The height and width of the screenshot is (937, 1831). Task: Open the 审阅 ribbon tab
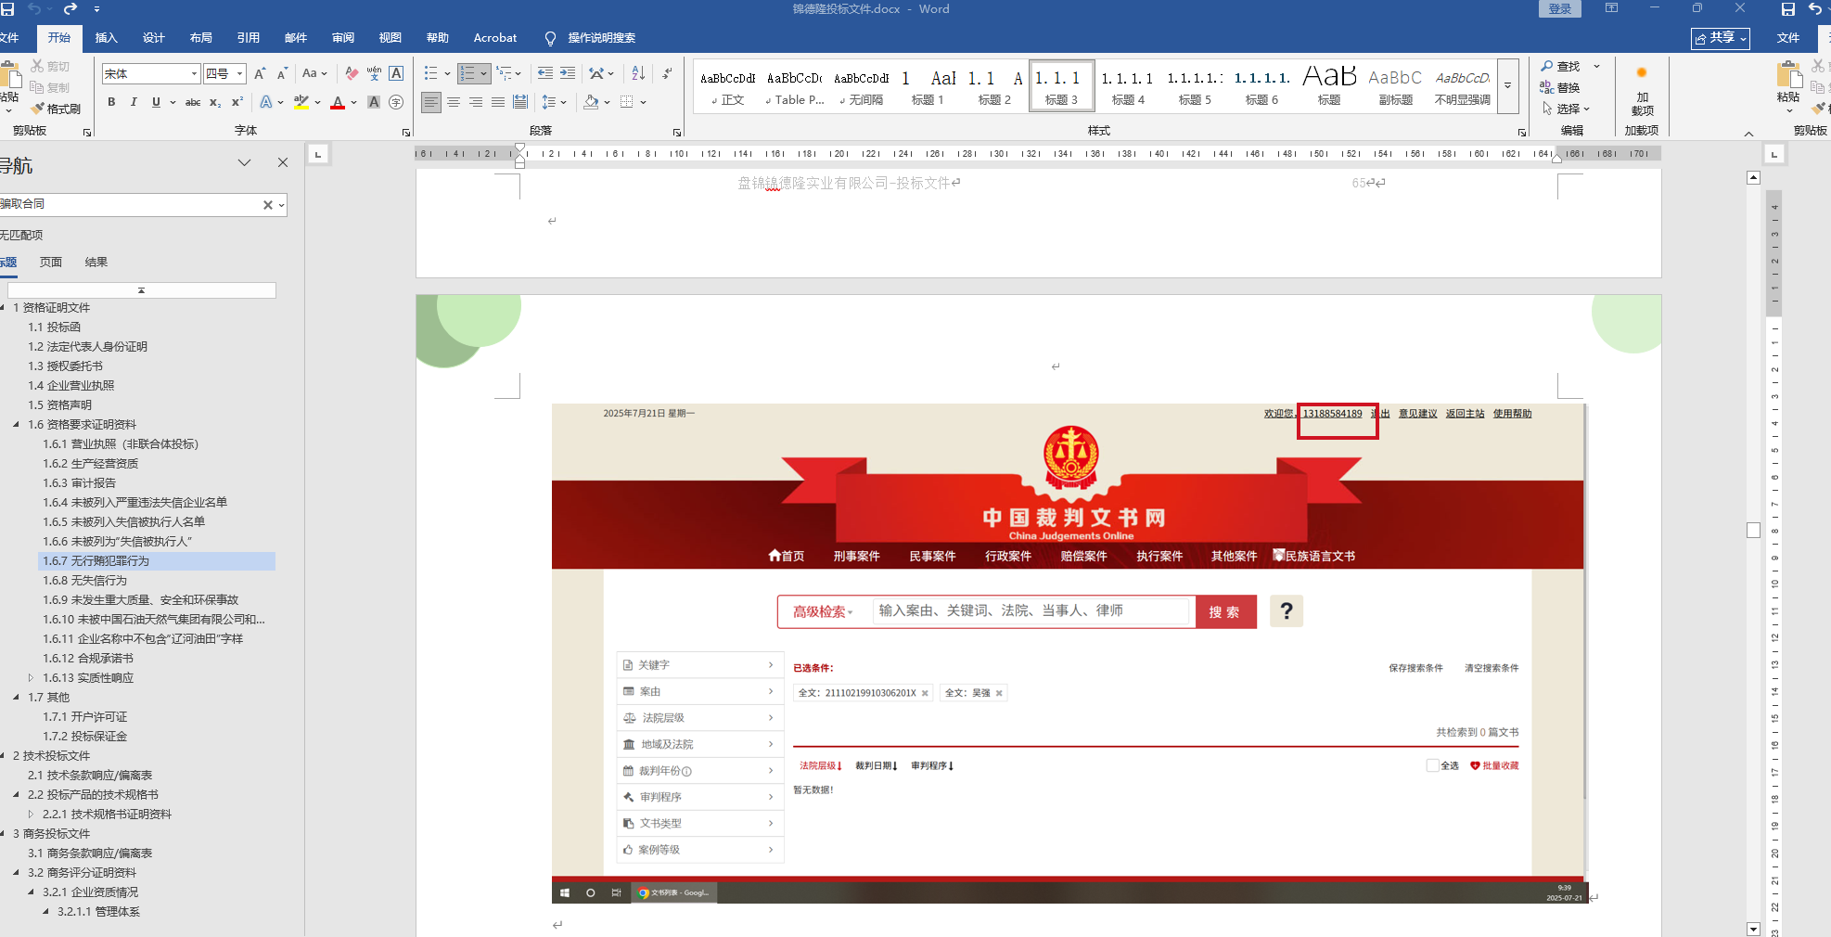tap(343, 38)
